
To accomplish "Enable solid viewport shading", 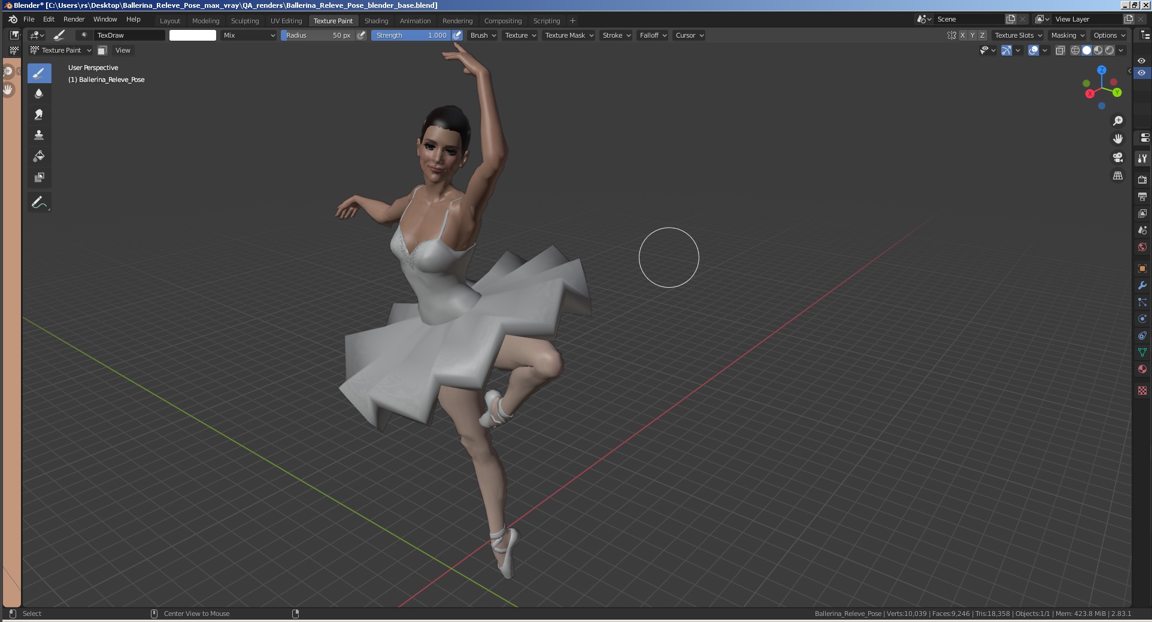I will tap(1087, 50).
